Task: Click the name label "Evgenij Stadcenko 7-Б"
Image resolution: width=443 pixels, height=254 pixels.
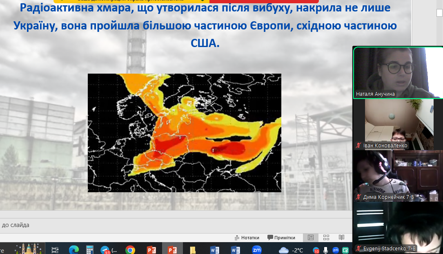Action: click(x=389, y=249)
